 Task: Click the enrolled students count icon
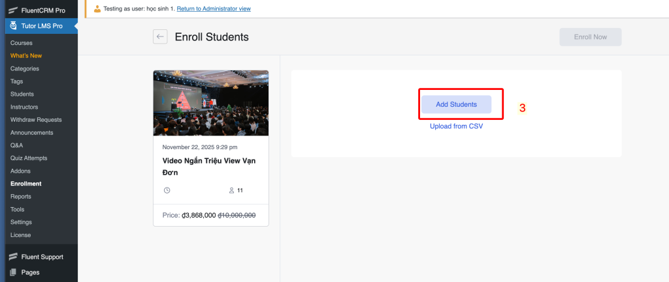(x=231, y=190)
